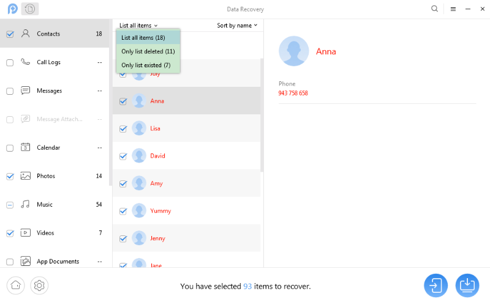Click the Call Logs phone icon
The image size is (490, 302).
25,62
